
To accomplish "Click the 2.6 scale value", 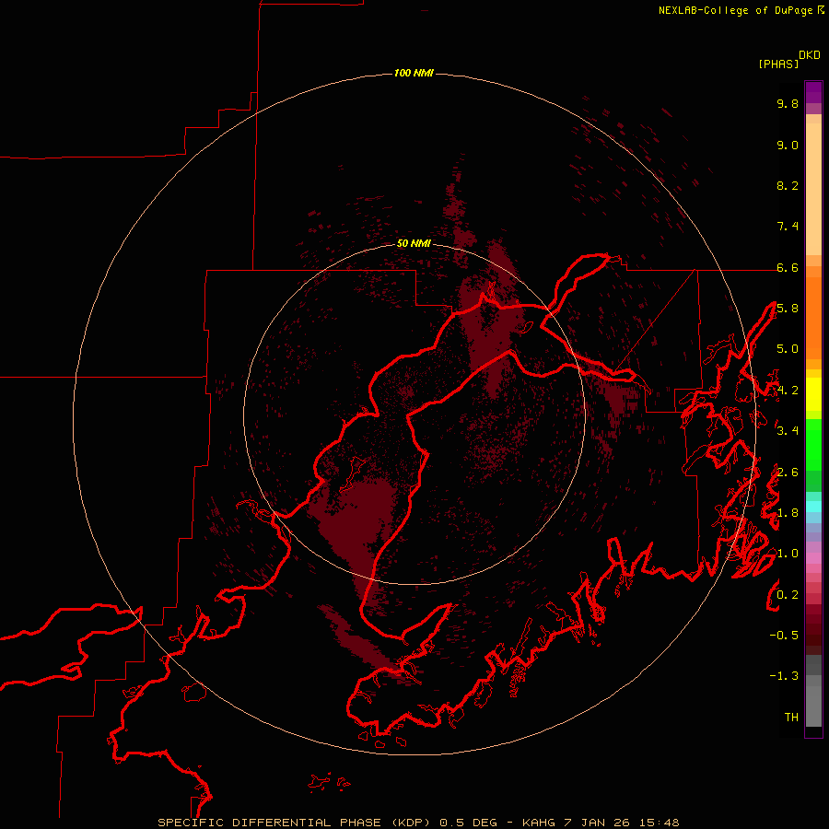I will (788, 473).
